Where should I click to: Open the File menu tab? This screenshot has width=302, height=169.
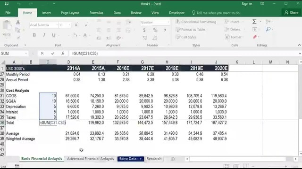[x=8, y=13]
